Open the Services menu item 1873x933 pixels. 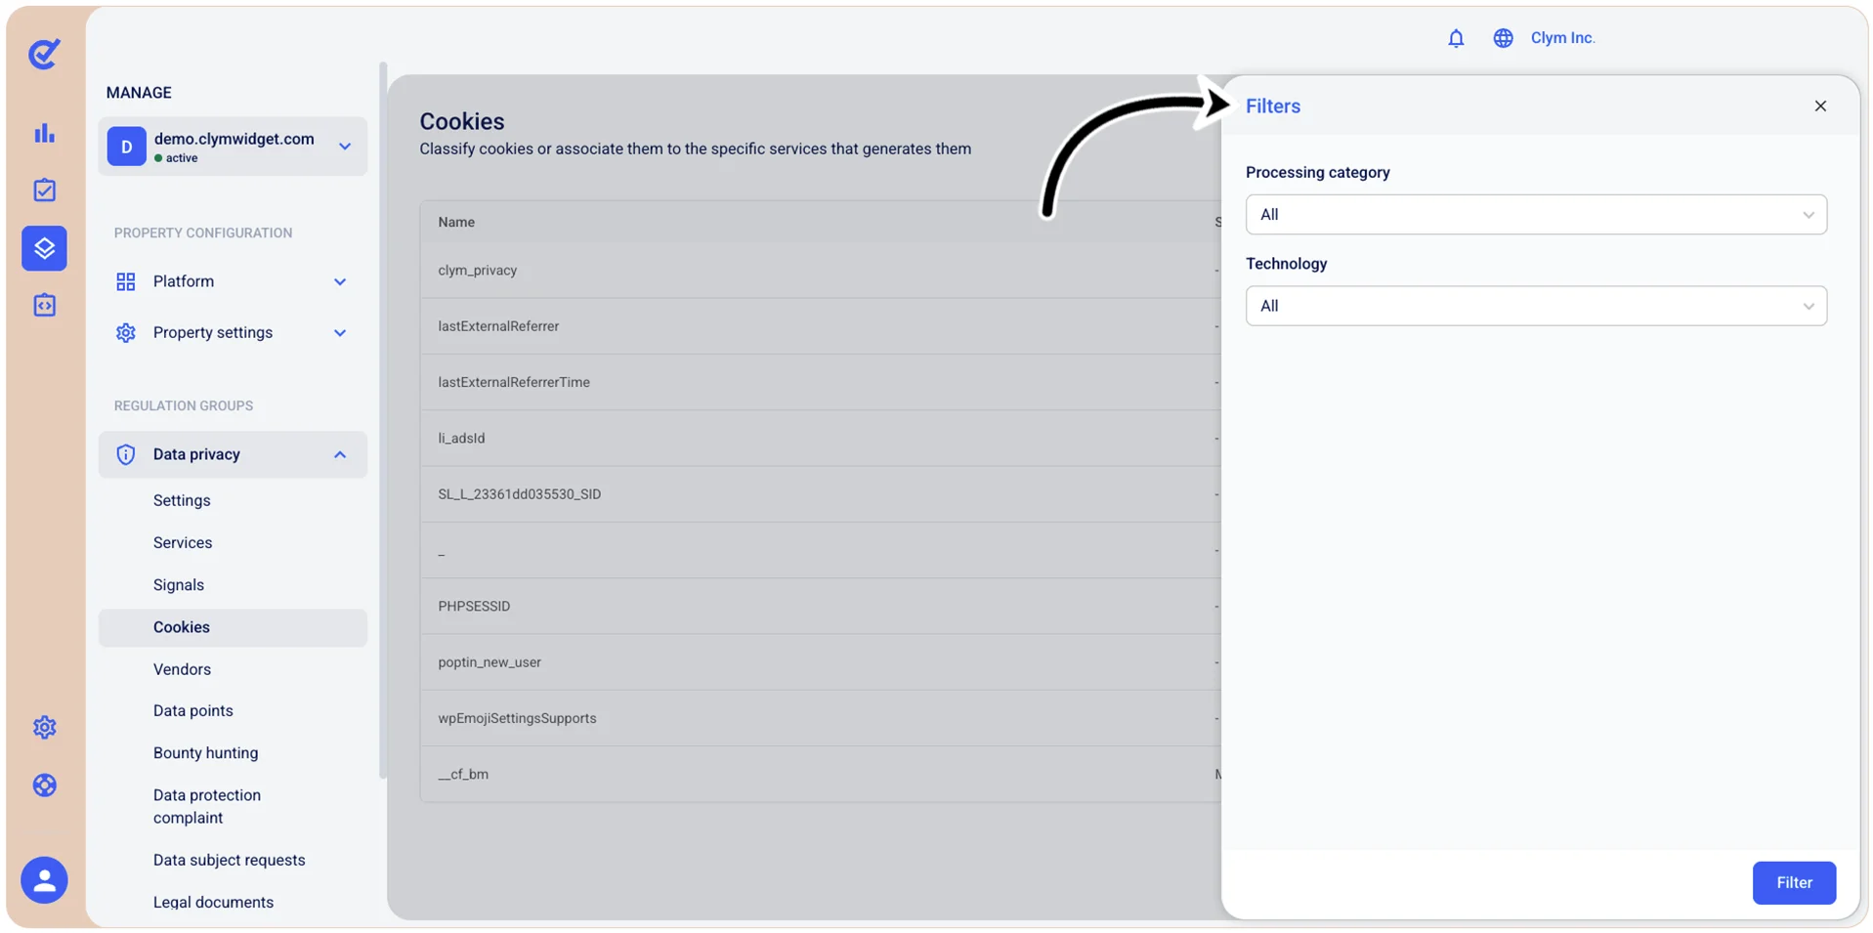click(x=183, y=542)
